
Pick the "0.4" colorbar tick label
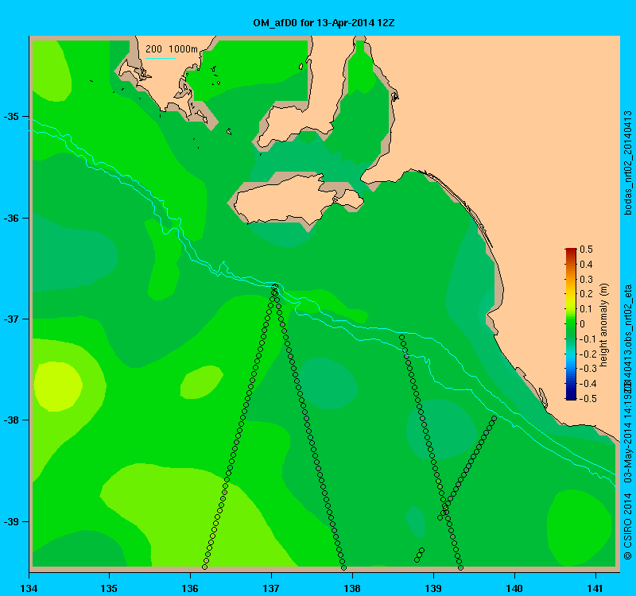586,265
